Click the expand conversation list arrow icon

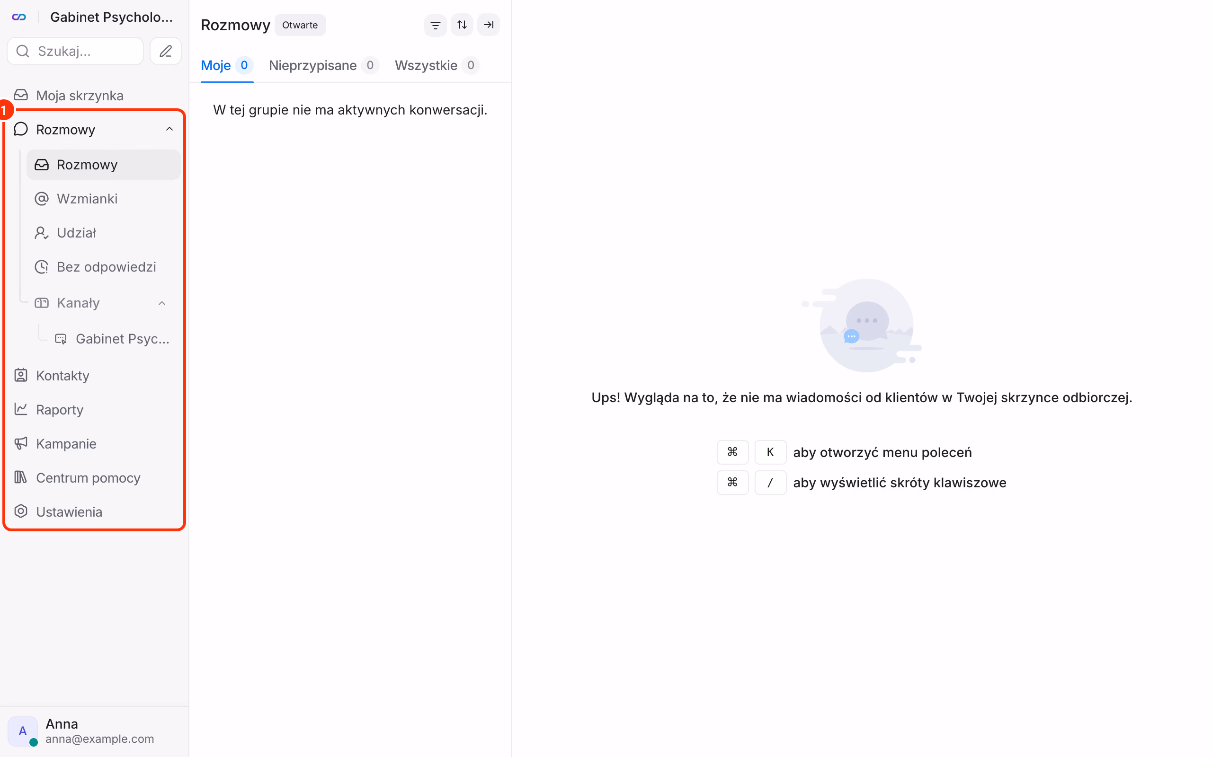(x=488, y=25)
